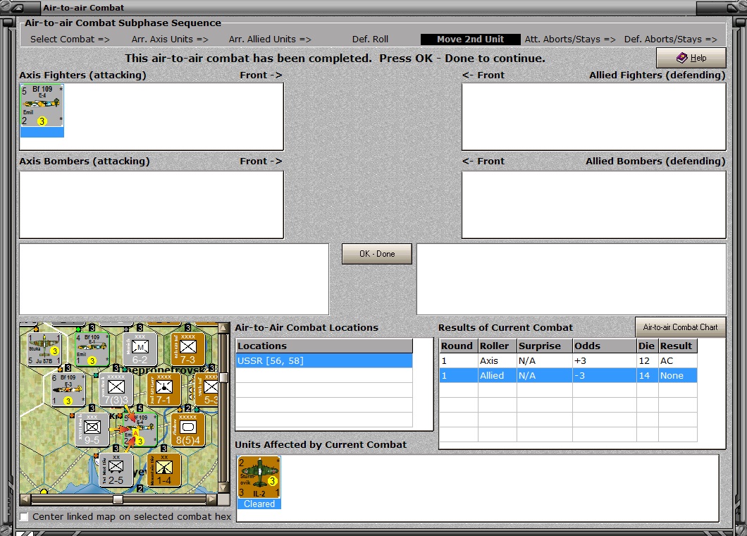Image resolution: width=747 pixels, height=536 pixels.
Task: Click the map horizontal scrollbar right arrow
Action: pyautogui.click(x=212, y=499)
